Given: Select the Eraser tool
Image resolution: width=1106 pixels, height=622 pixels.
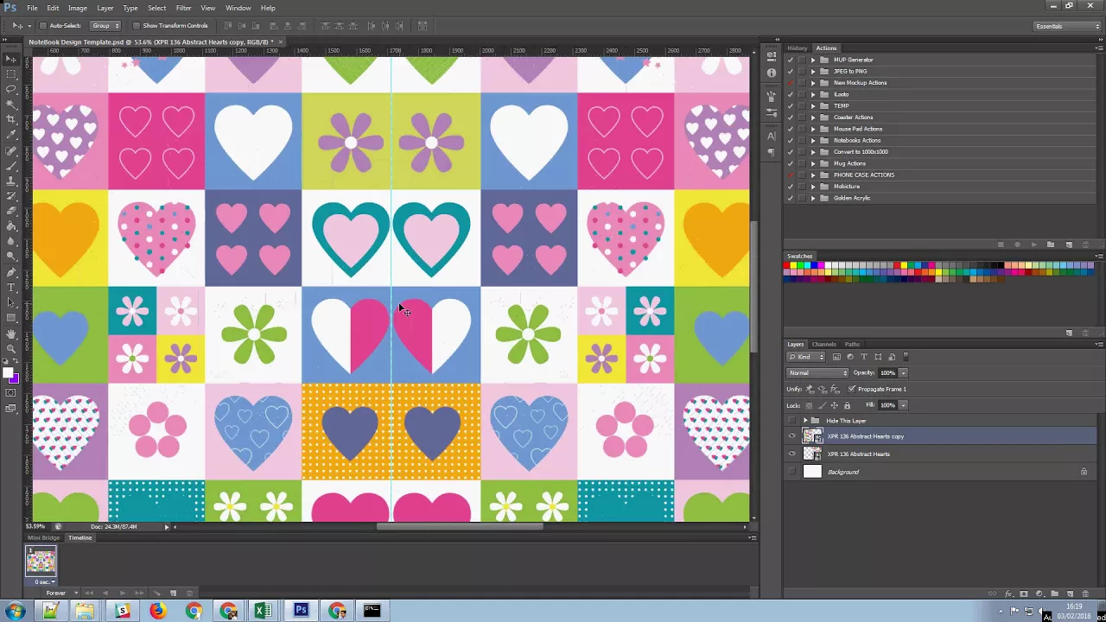Looking at the screenshot, I should (11, 210).
